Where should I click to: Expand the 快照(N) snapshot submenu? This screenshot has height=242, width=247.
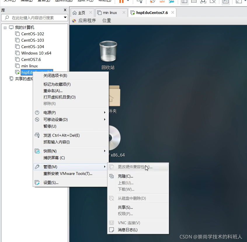[70, 151]
